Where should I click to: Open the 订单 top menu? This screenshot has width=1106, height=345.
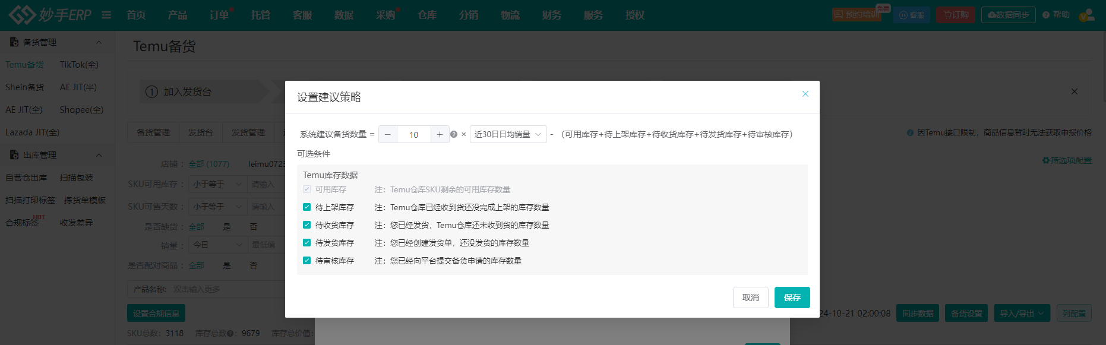click(219, 15)
